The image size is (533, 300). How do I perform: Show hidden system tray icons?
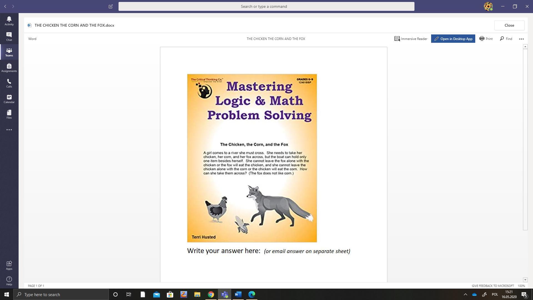(465, 294)
